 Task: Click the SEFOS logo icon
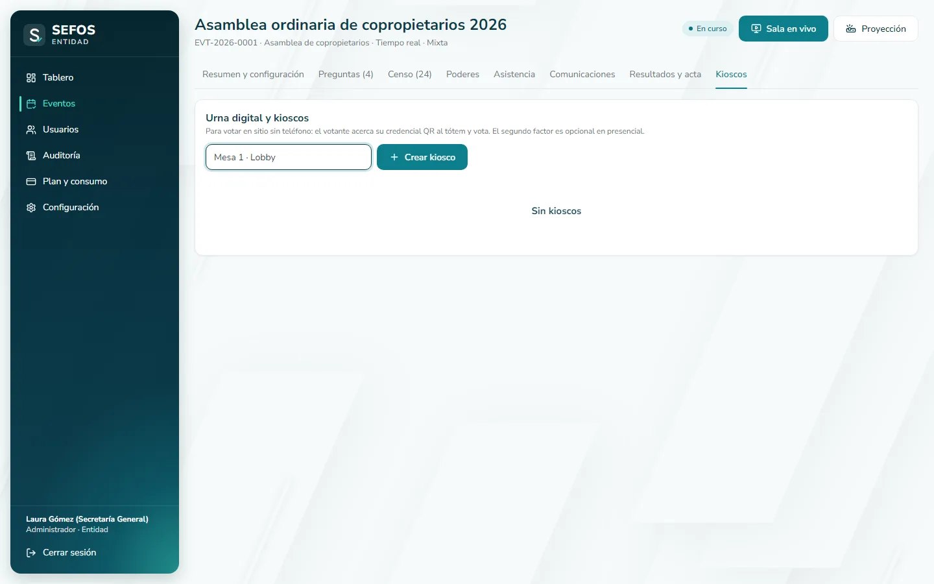(x=34, y=34)
